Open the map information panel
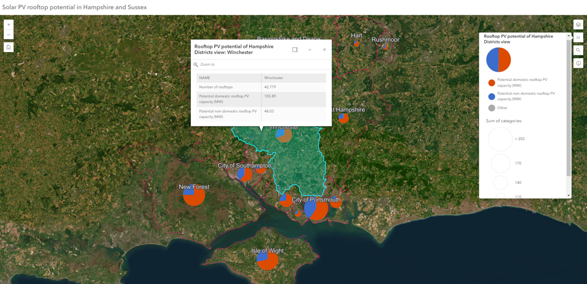The height and width of the screenshot is (284, 587). [578, 64]
